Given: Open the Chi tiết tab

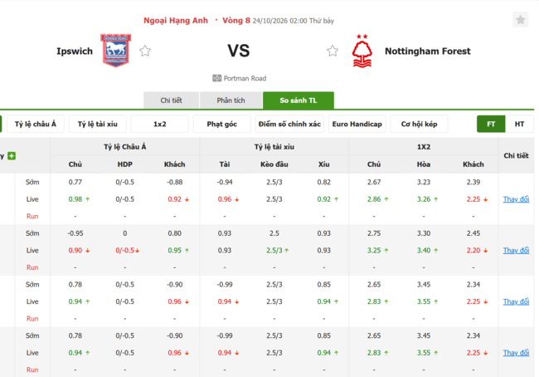Looking at the screenshot, I should (x=171, y=100).
